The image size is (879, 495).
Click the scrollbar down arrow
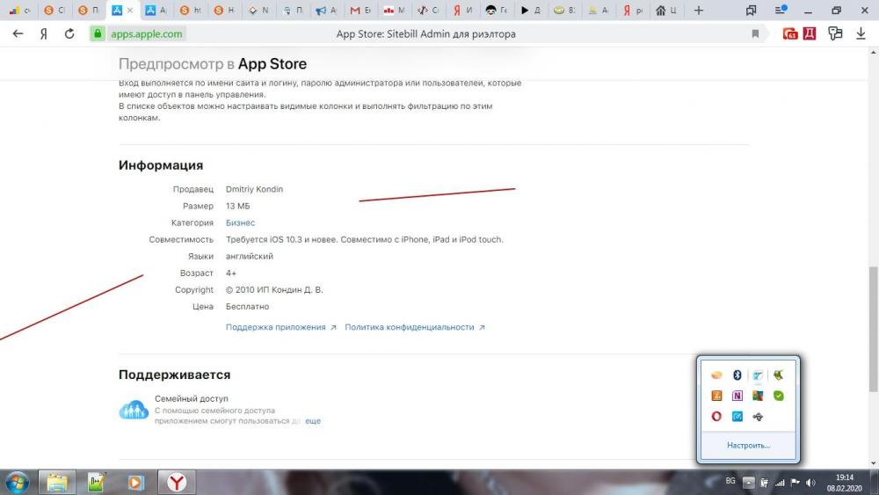[873, 463]
